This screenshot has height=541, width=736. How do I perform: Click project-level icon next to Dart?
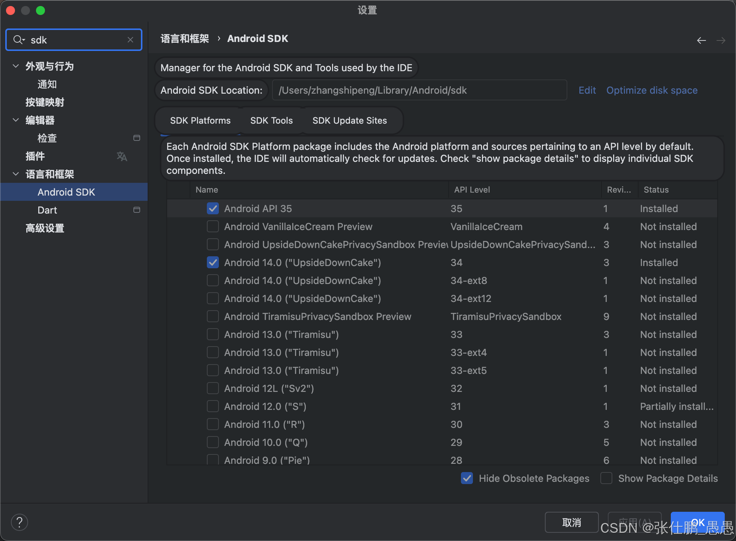click(137, 210)
